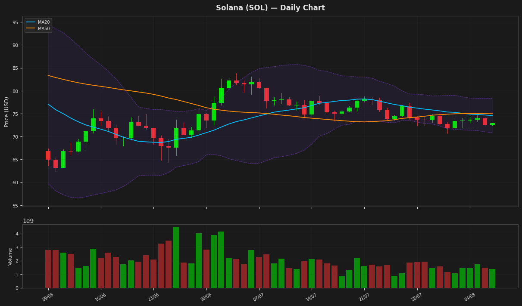
Task: Select the 04/08 date label
Action: pos(469,297)
